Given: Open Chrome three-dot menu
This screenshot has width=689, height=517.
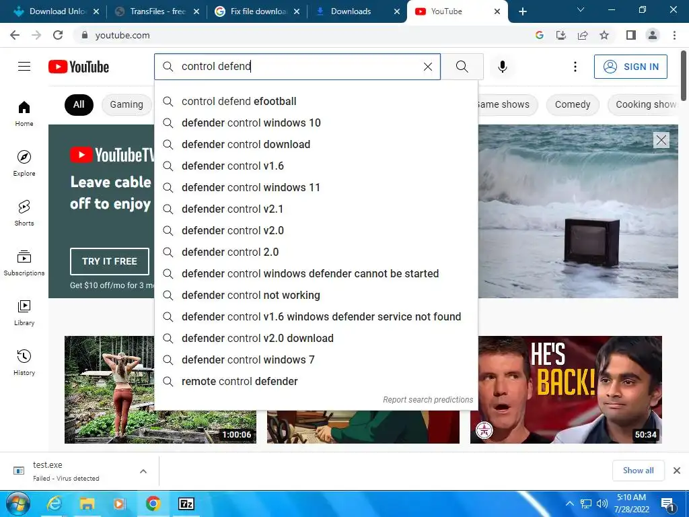Looking at the screenshot, I should [674, 35].
